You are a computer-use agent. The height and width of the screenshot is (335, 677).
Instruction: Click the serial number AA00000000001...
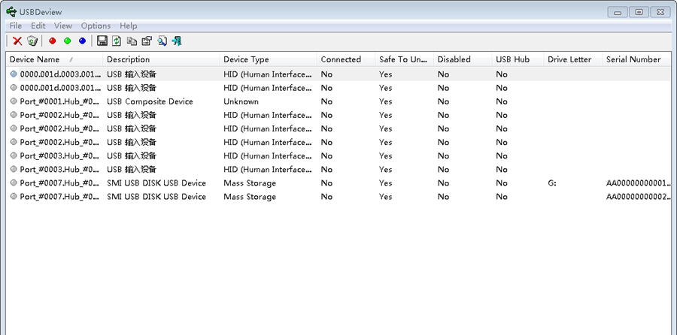[x=639, y=183]
